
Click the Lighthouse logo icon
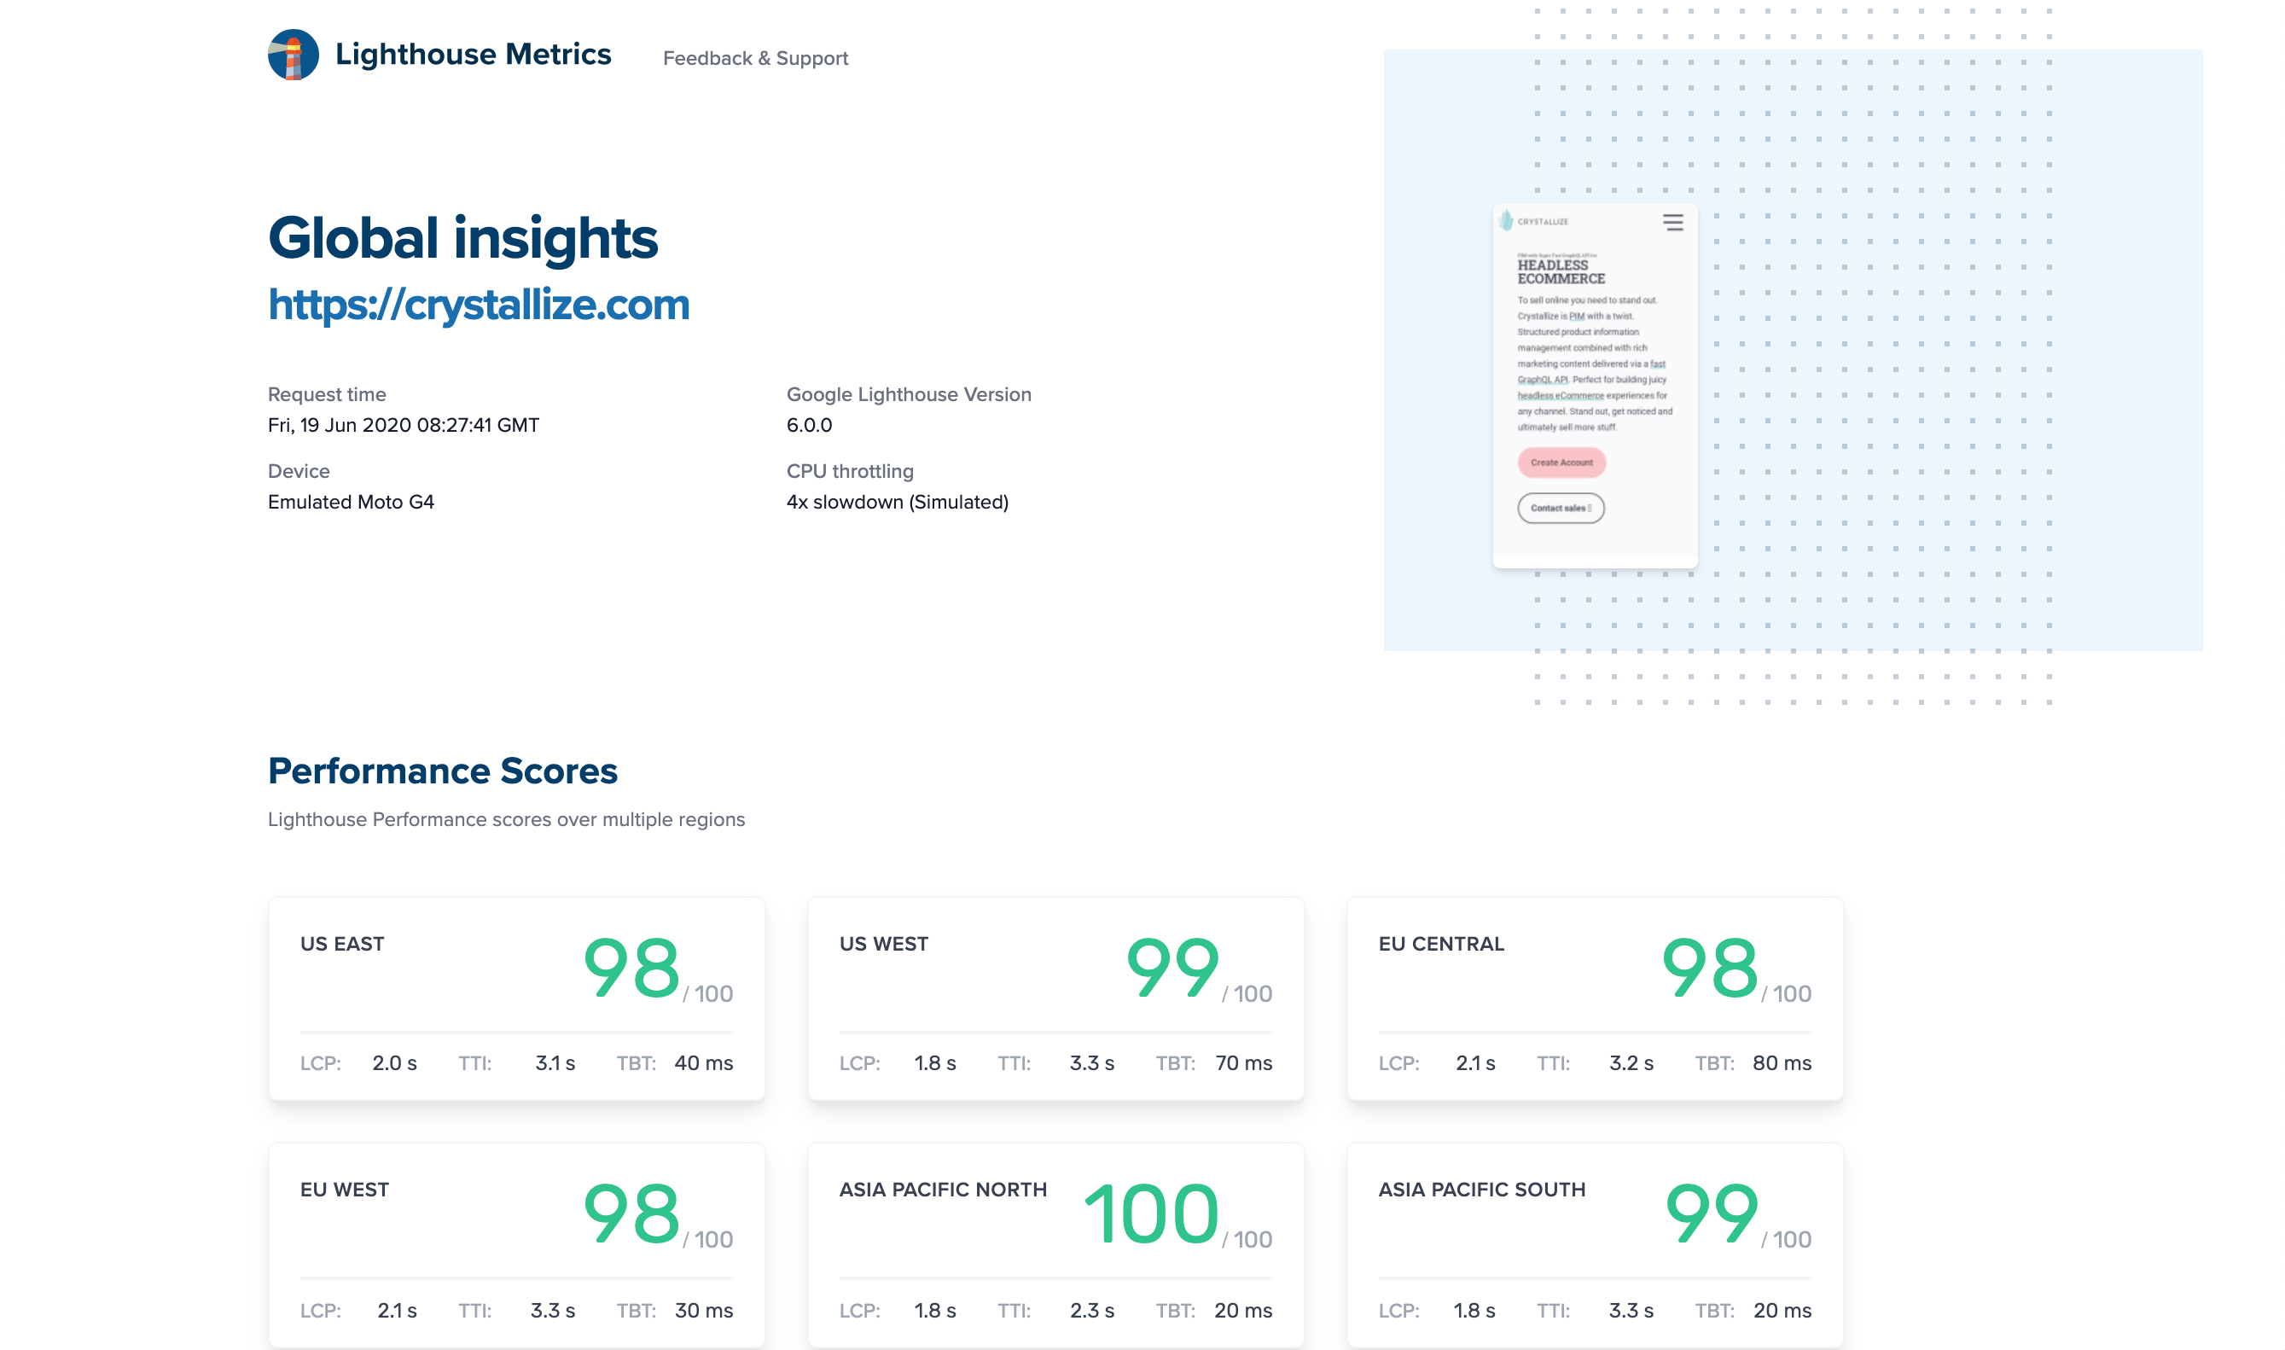click(293, 55)
